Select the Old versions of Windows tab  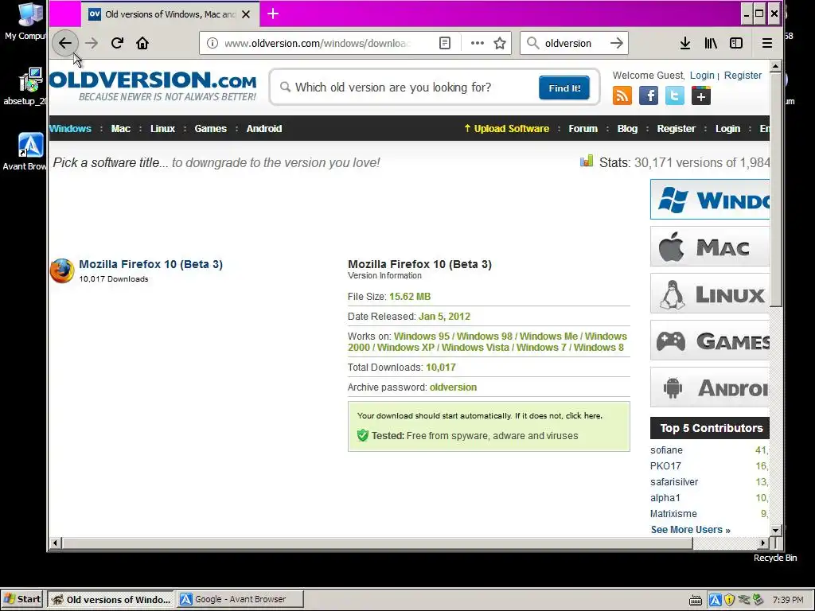(x=170, y=14)
